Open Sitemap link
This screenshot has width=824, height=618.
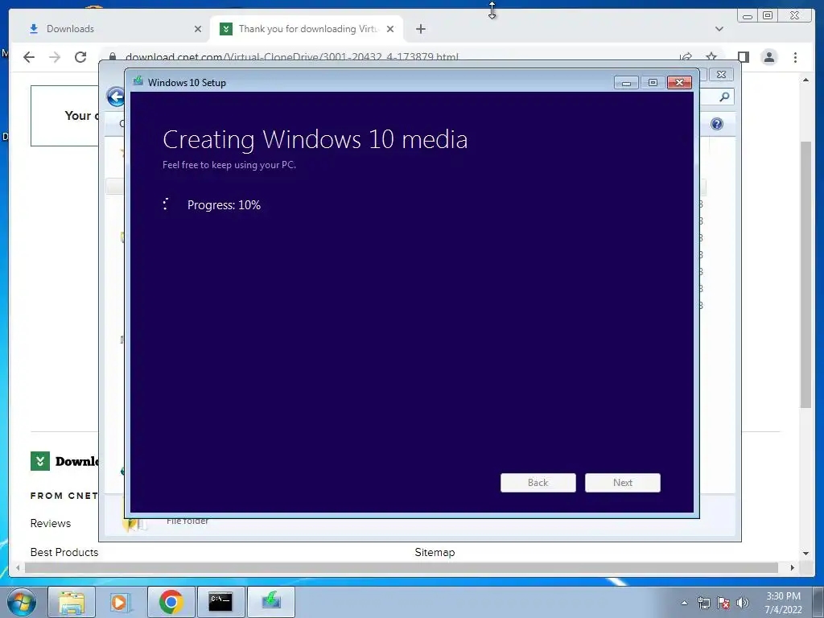tap(435, 552)
